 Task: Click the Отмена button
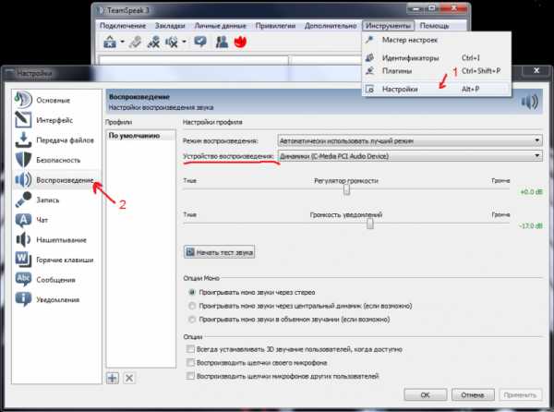click(x=473, y=394)
